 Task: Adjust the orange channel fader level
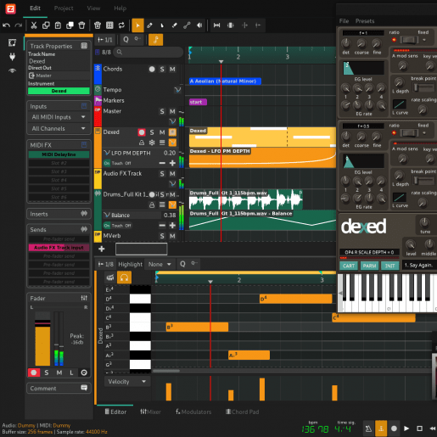tap(42, 339)
